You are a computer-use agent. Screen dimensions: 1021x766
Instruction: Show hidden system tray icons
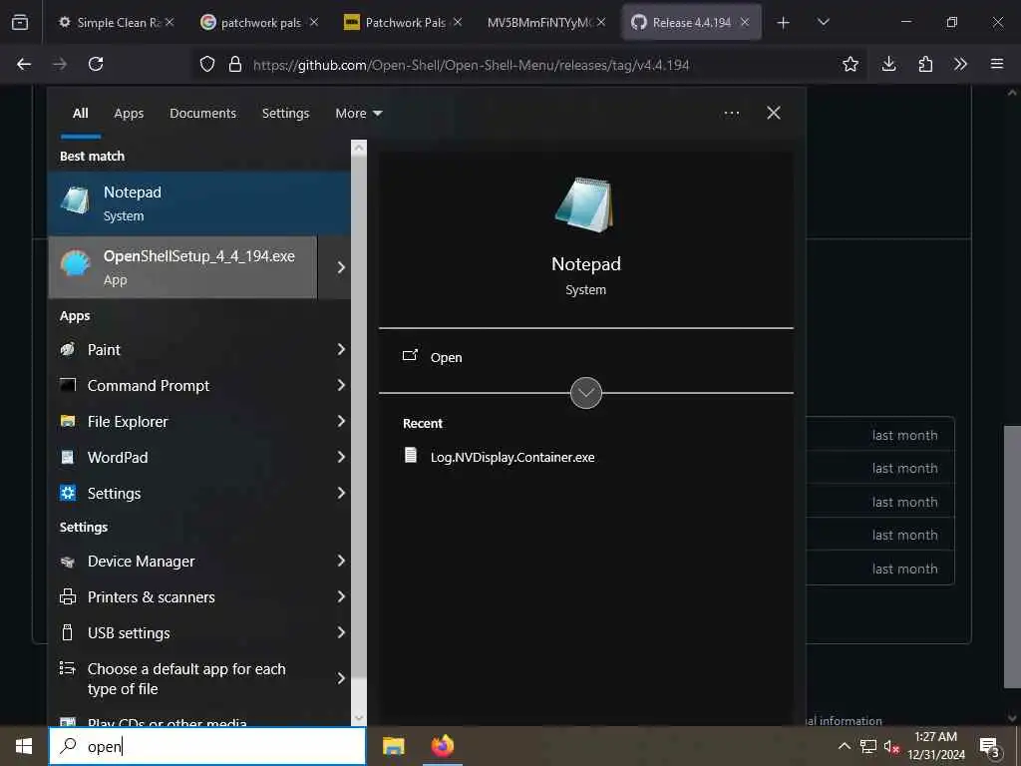pyautogui.click(x=844, y=746)
